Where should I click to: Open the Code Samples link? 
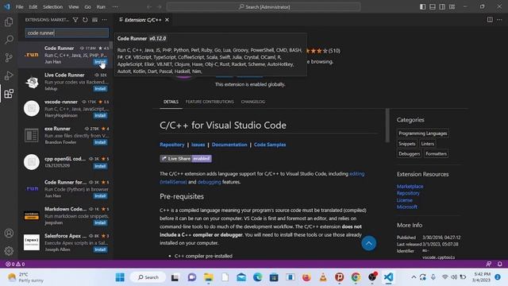270,145
